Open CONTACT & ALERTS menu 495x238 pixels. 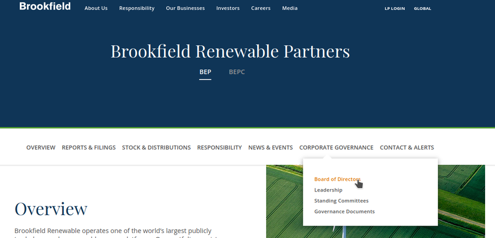[407, 147]
